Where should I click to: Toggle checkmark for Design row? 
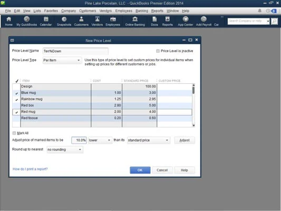pyautogui.click(x=16, y=87)
